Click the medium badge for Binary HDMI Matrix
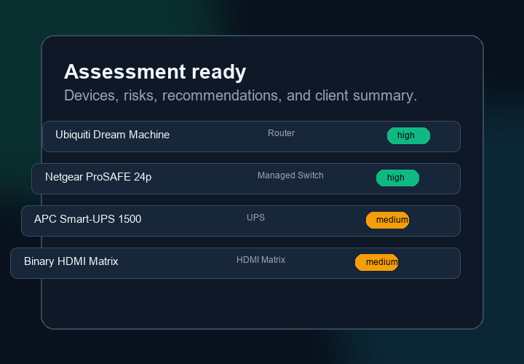Screen dimensions: 524x364 [377, 262]
